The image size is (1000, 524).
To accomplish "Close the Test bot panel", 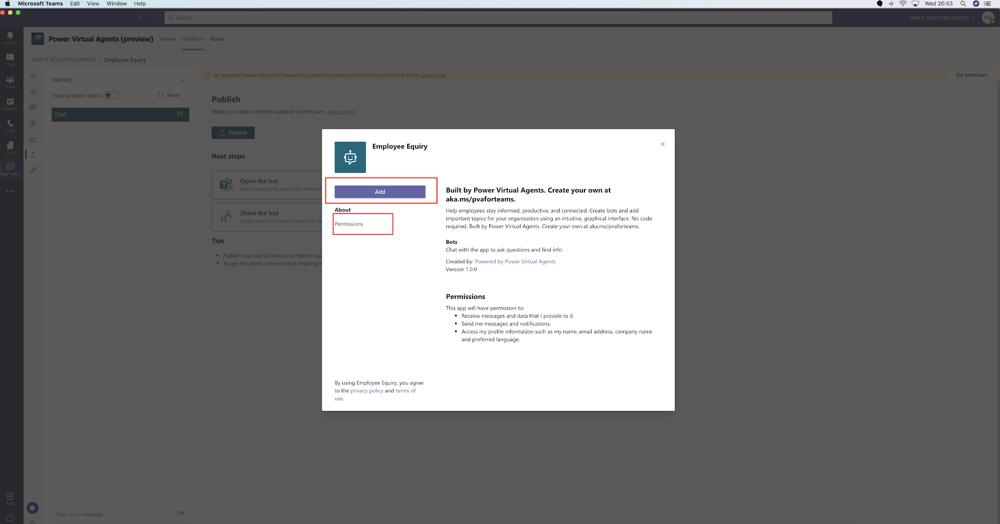I will [183, 80].
